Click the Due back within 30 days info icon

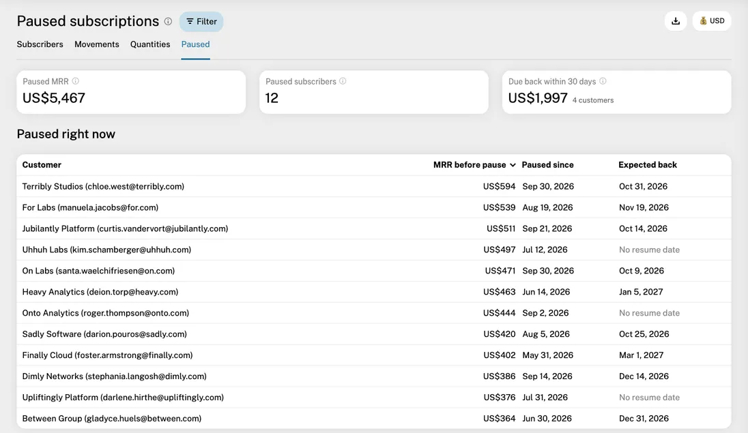pos(603,81)
